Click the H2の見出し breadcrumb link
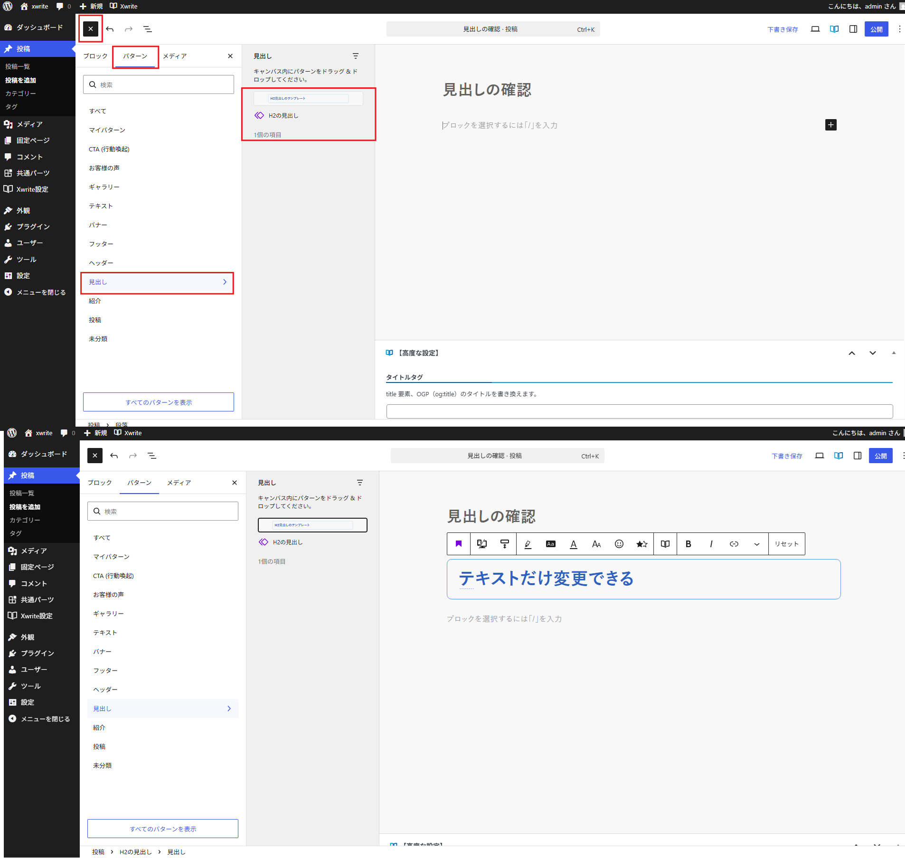 (x=135, y=852)
